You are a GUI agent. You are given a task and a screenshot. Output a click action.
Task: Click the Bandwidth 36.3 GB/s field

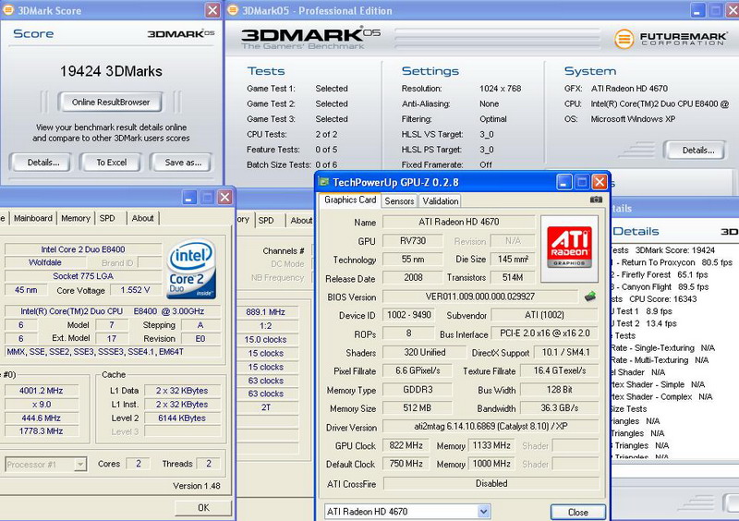pyautogui.click(x=560, y=408)
